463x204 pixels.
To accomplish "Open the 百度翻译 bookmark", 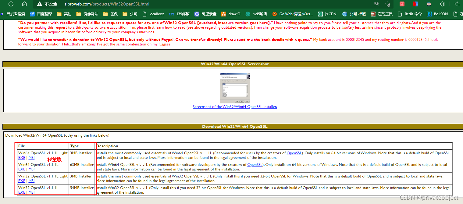I will 41,14.
